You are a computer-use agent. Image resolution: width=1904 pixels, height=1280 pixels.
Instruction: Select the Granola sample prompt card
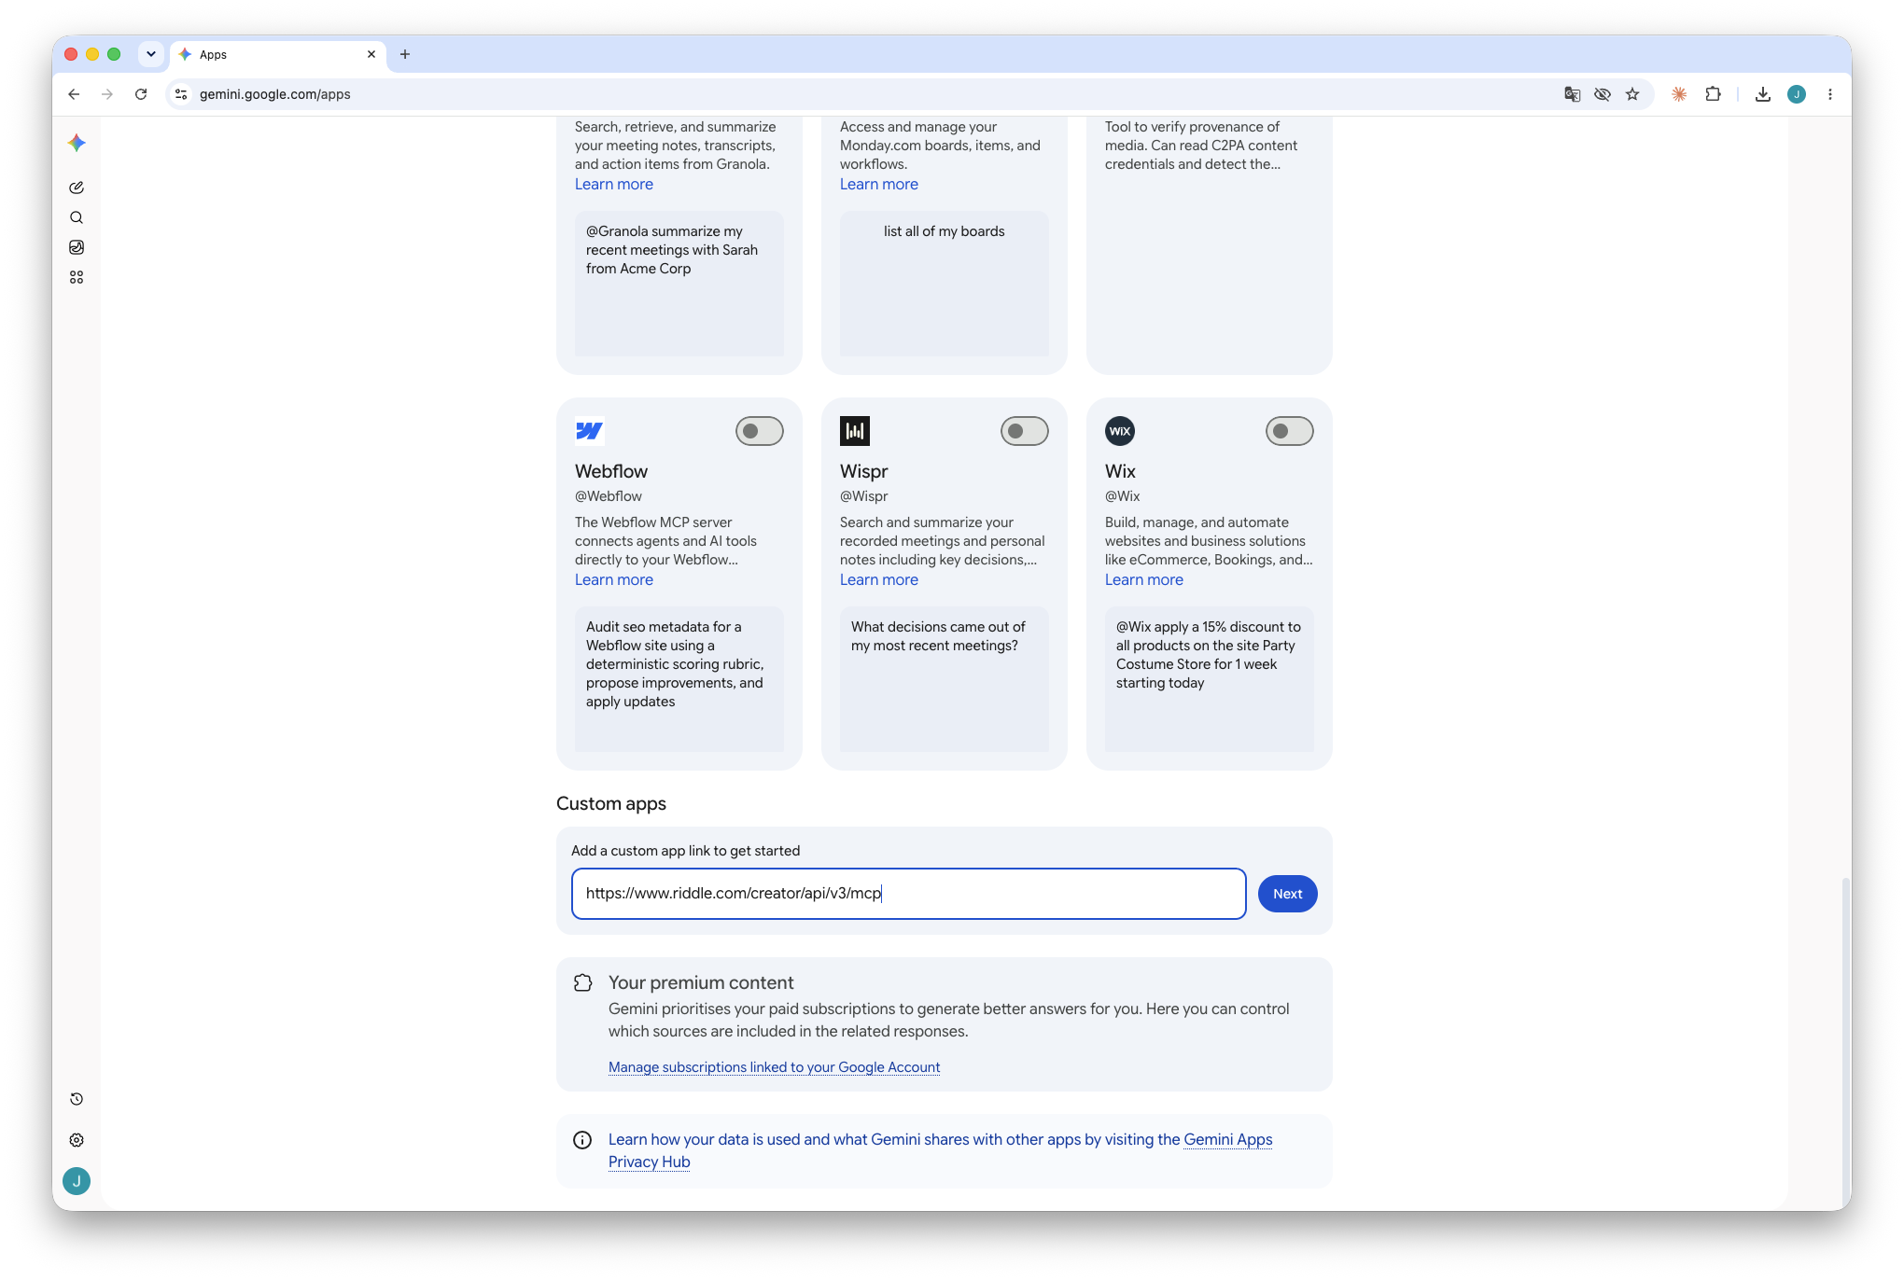[x=679, y=284]
